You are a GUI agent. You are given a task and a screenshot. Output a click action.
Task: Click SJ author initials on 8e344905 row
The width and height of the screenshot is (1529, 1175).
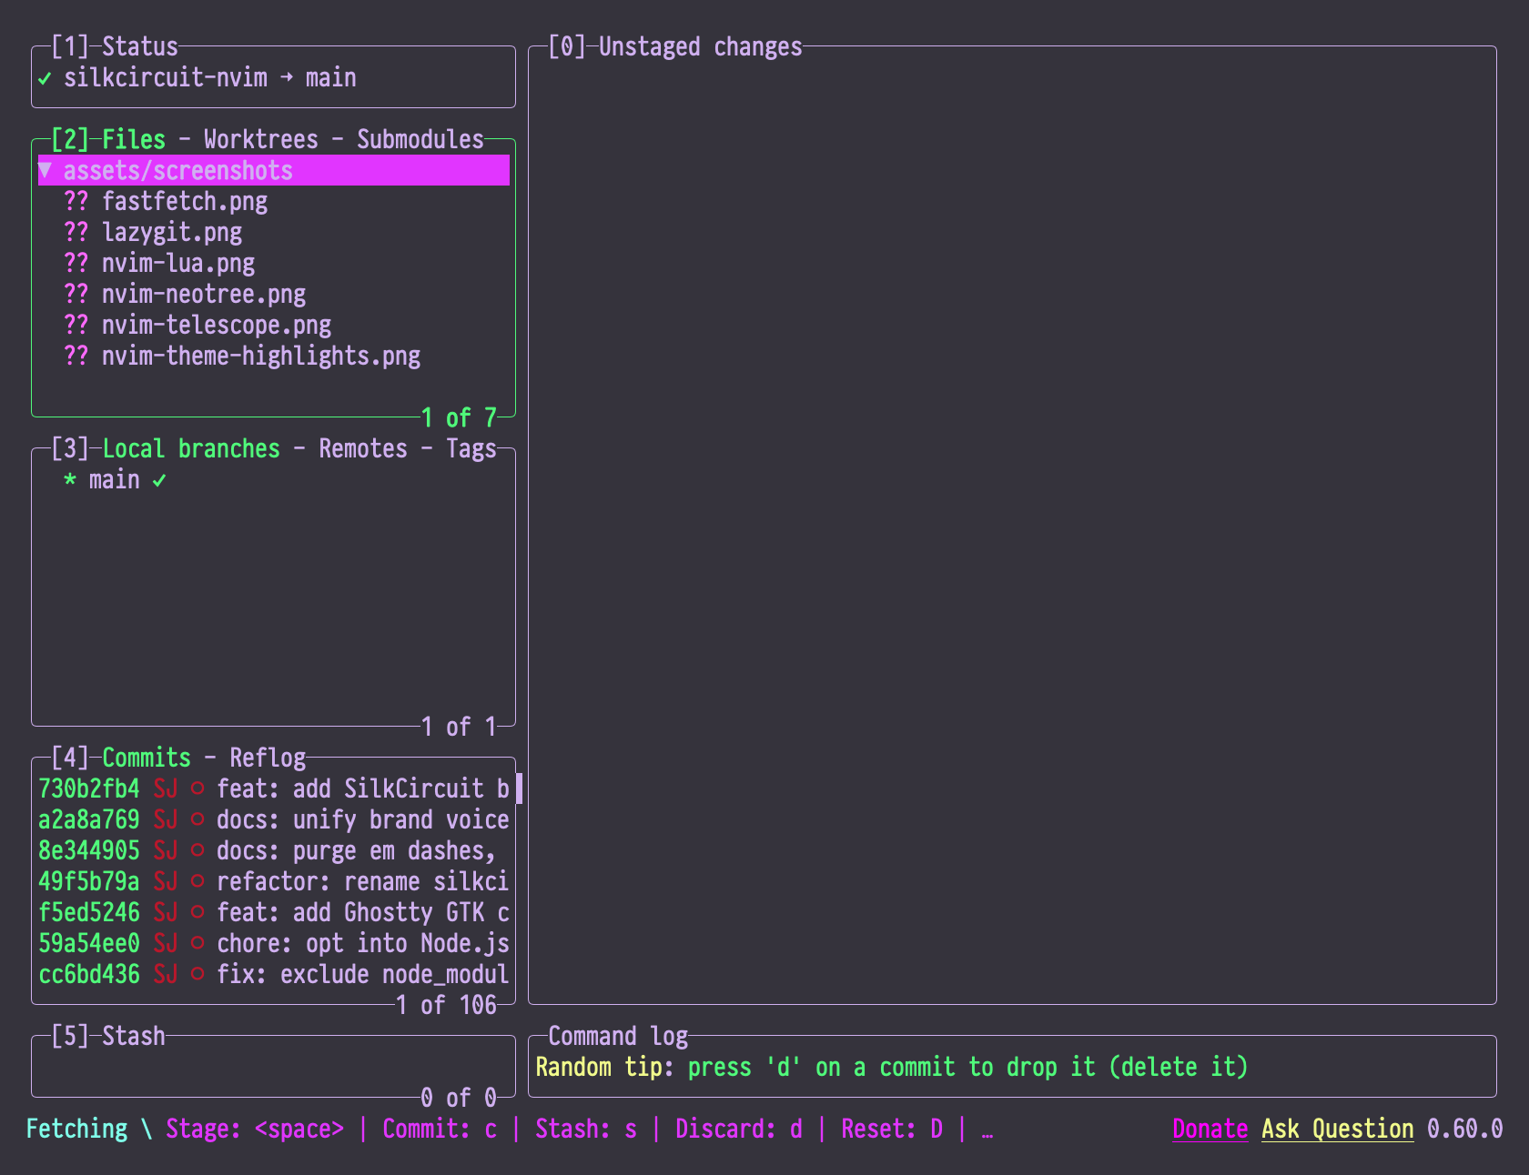point(166,850)
